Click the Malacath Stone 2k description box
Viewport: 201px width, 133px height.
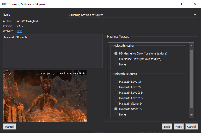pyautogui.click(x=53, y=51)
